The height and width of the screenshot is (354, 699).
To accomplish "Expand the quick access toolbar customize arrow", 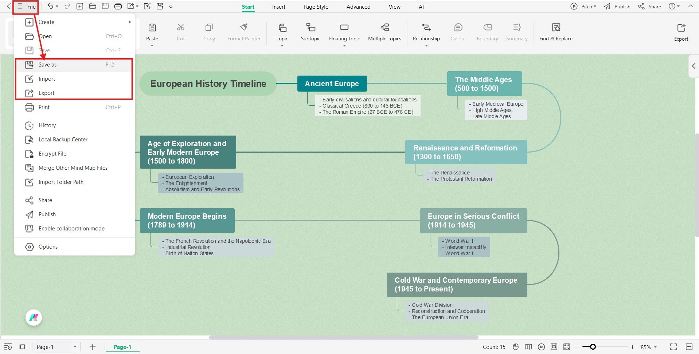I will [171, 6].
